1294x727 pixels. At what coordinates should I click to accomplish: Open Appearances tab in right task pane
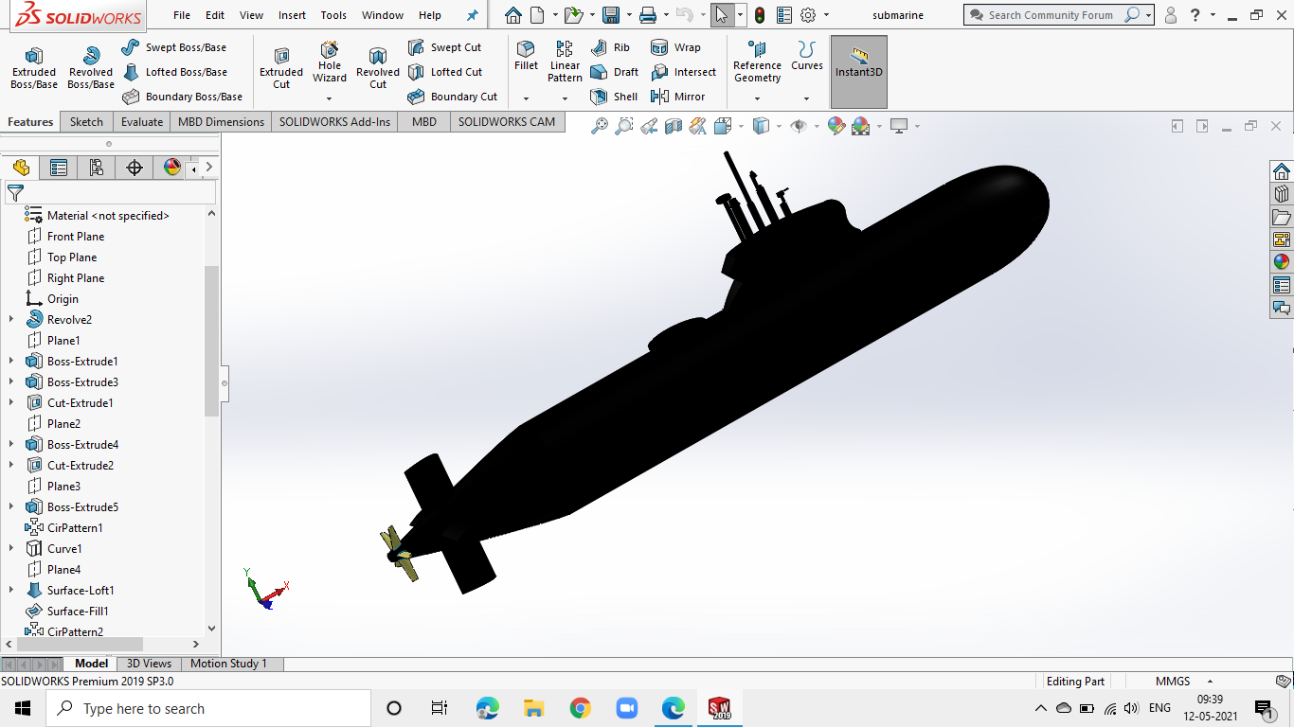click(1282, 262)
